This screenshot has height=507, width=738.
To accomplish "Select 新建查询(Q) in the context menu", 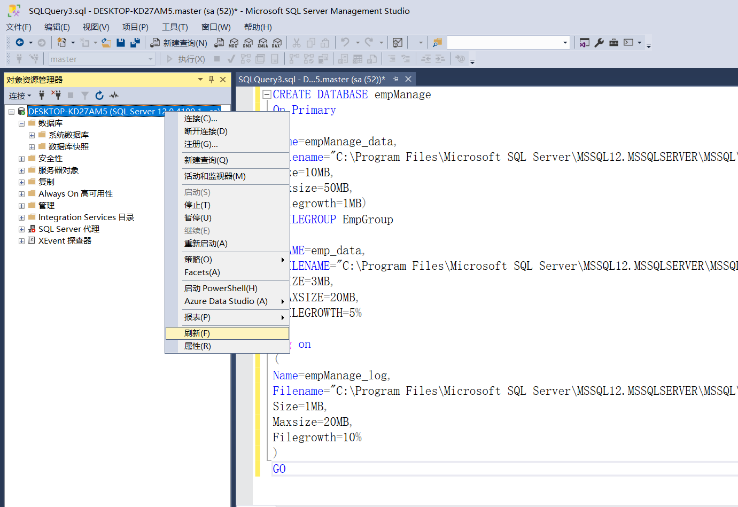I will (x=228, y=160).
